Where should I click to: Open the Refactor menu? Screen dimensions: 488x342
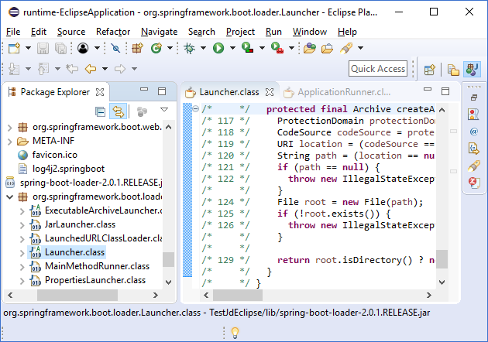pos(113,32)
